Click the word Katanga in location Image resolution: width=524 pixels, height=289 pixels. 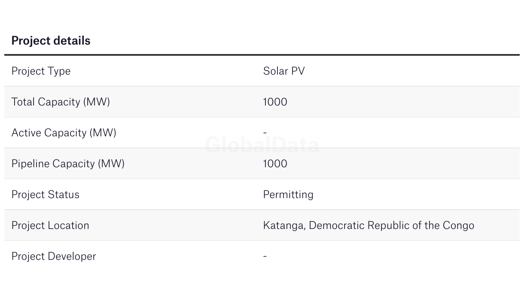(x=284, y=226)
